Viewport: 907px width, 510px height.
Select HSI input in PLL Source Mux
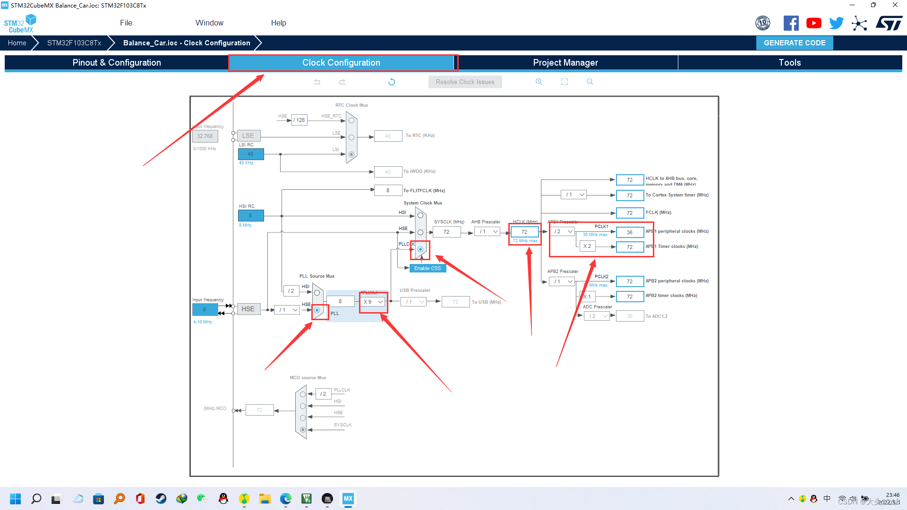(x=317, y=293)
